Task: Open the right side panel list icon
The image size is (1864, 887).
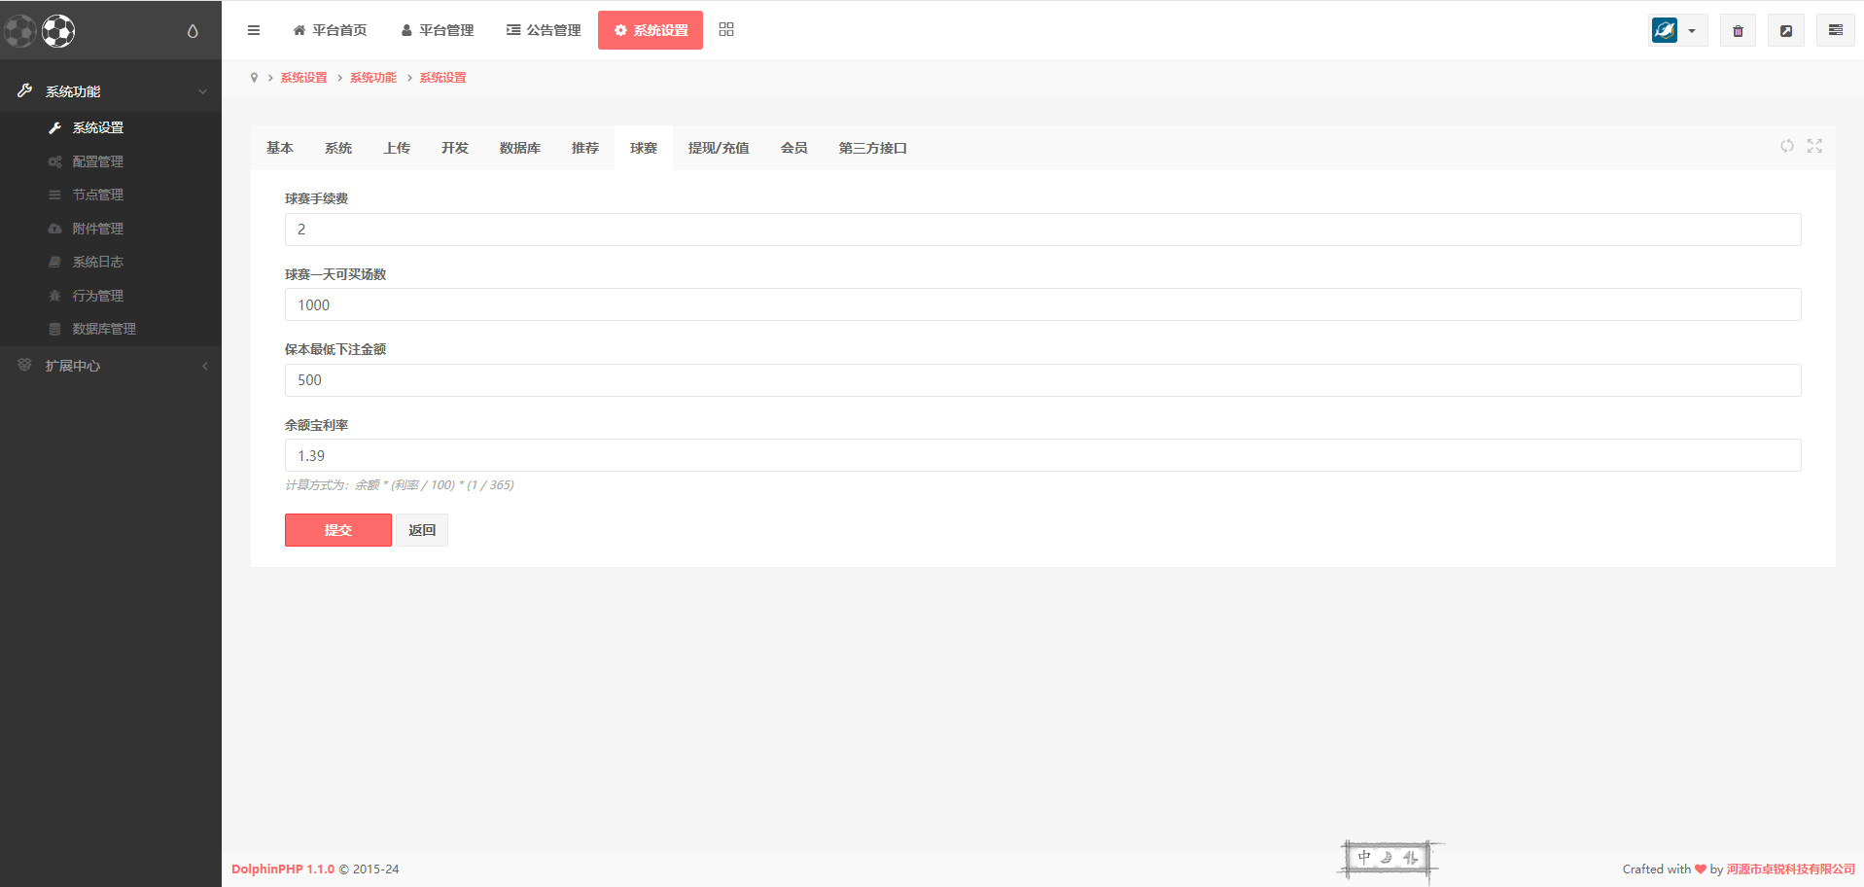Action: tap(1835, 31)
